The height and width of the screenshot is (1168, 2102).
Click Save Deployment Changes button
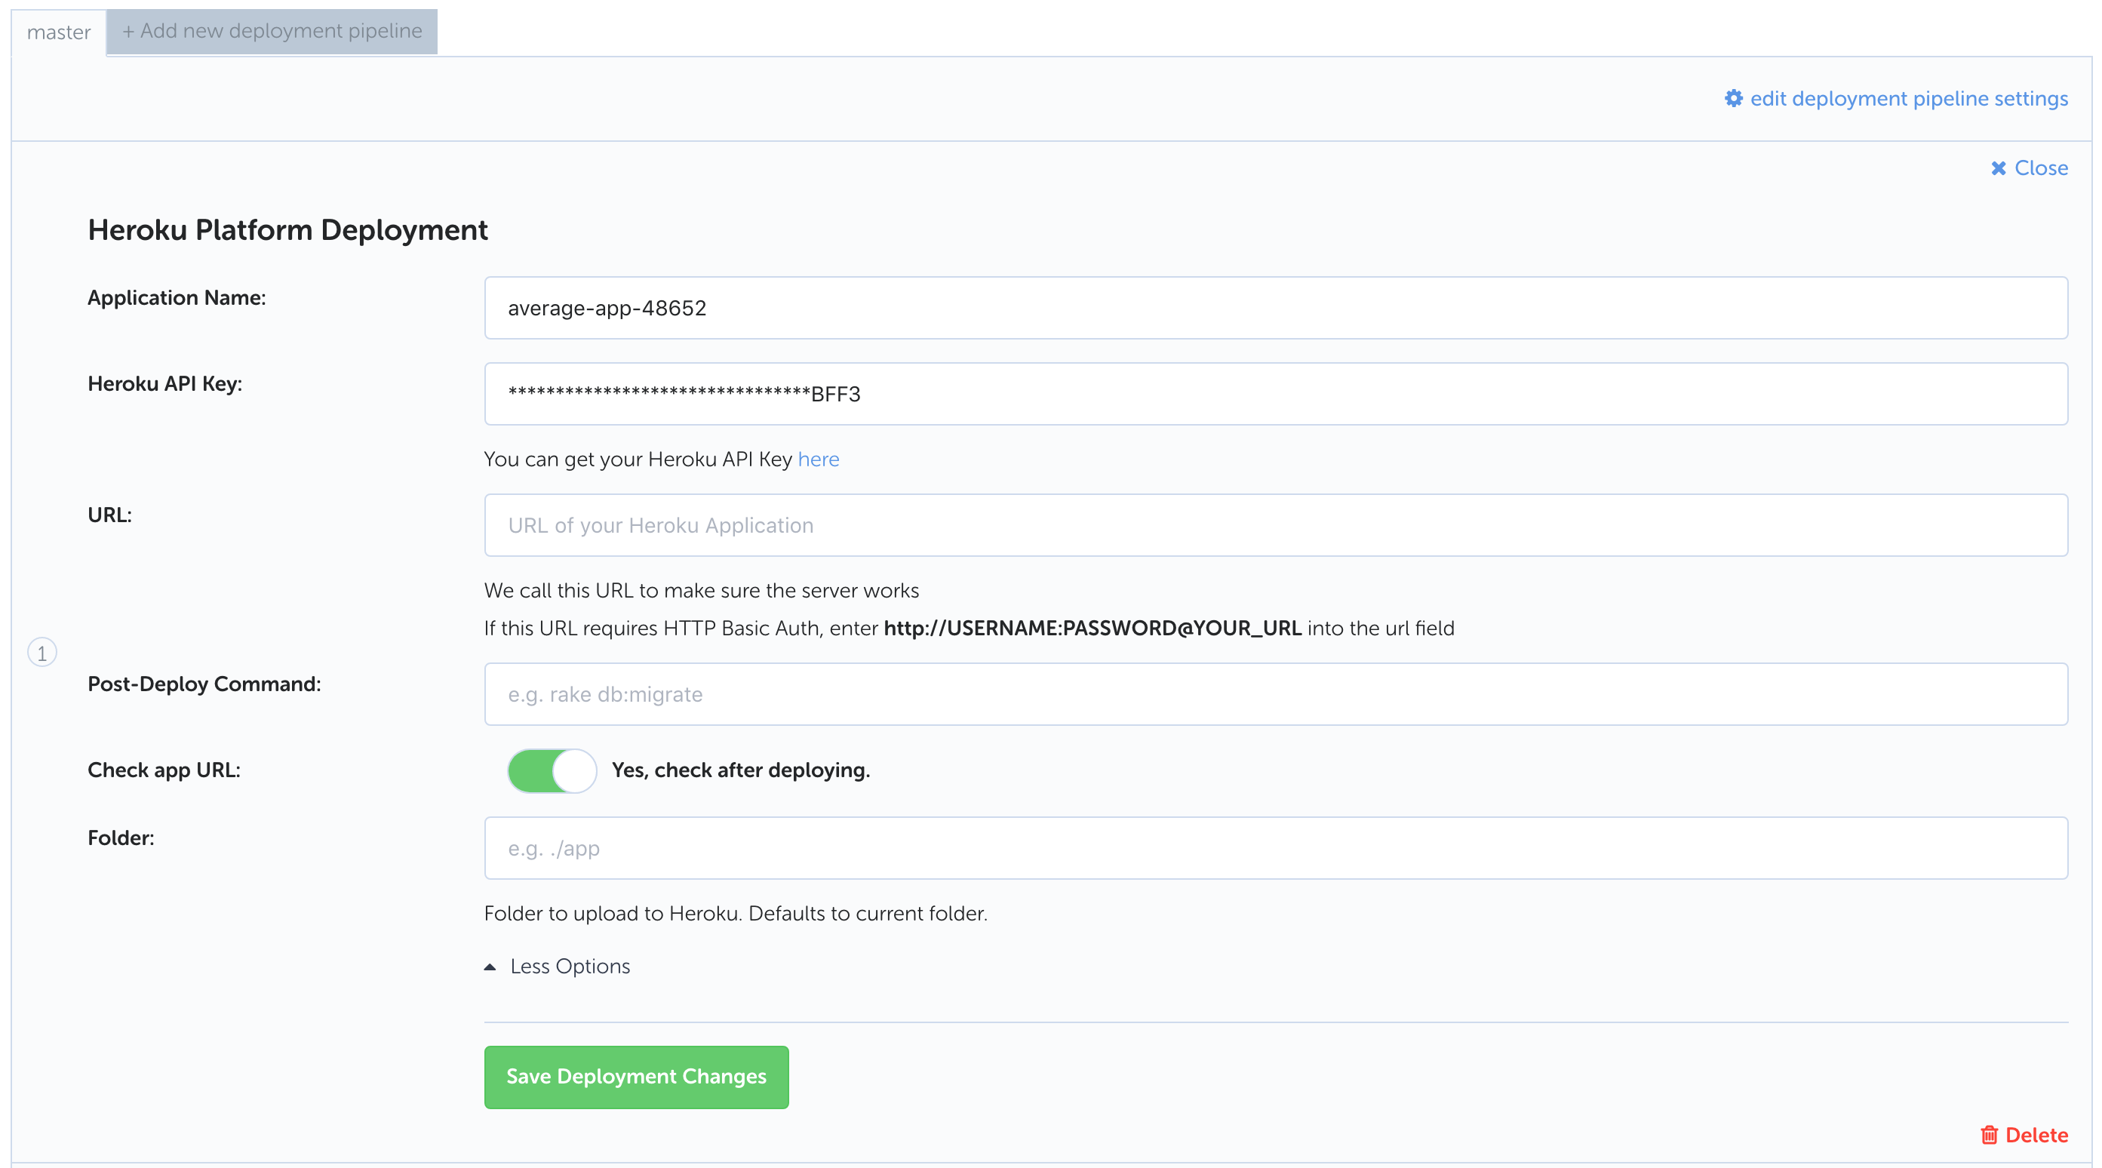click(637, 1077)
